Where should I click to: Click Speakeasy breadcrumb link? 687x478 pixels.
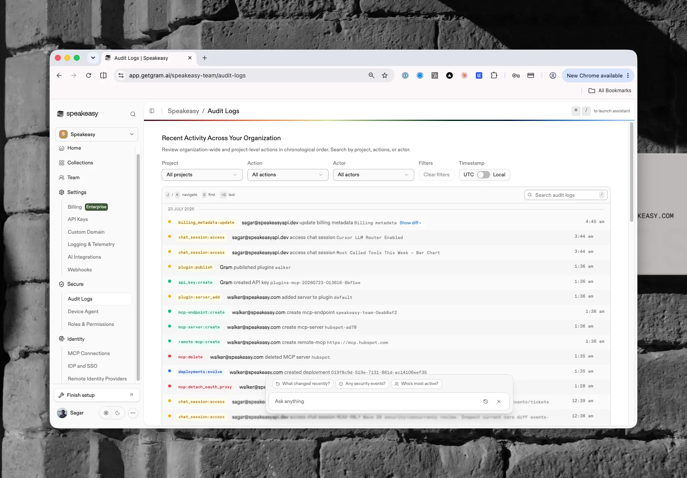pyautogui.click(x=183, y=111)
